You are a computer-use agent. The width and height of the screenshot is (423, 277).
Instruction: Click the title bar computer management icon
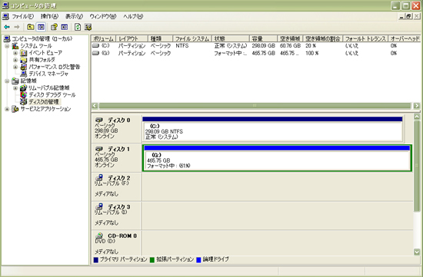(5, 5)
